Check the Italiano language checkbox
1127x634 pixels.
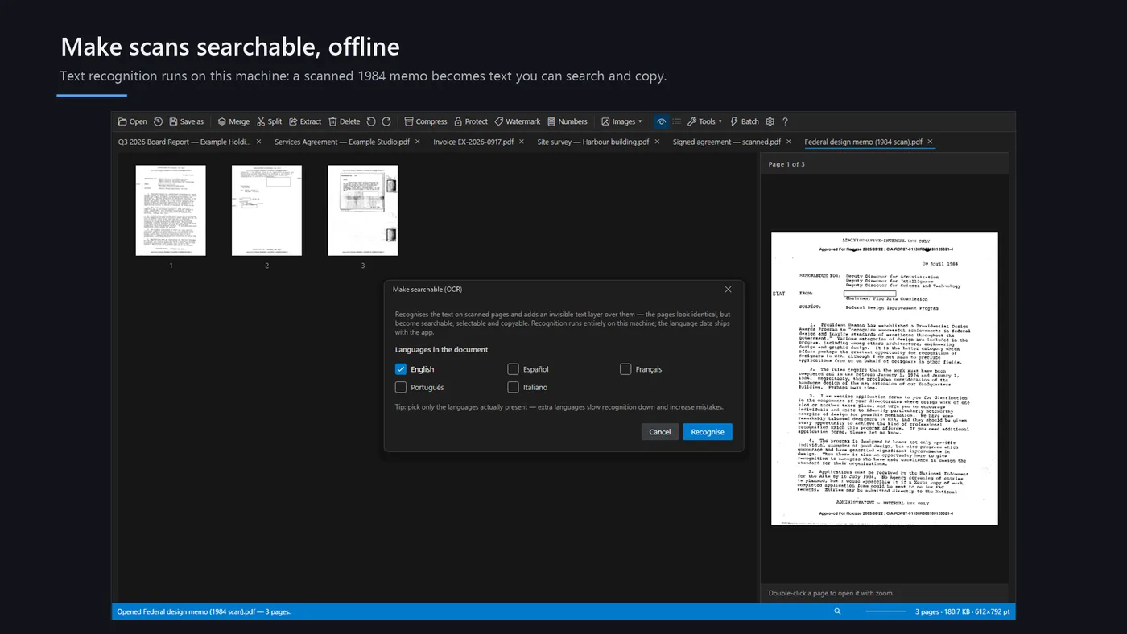(513, 387)
